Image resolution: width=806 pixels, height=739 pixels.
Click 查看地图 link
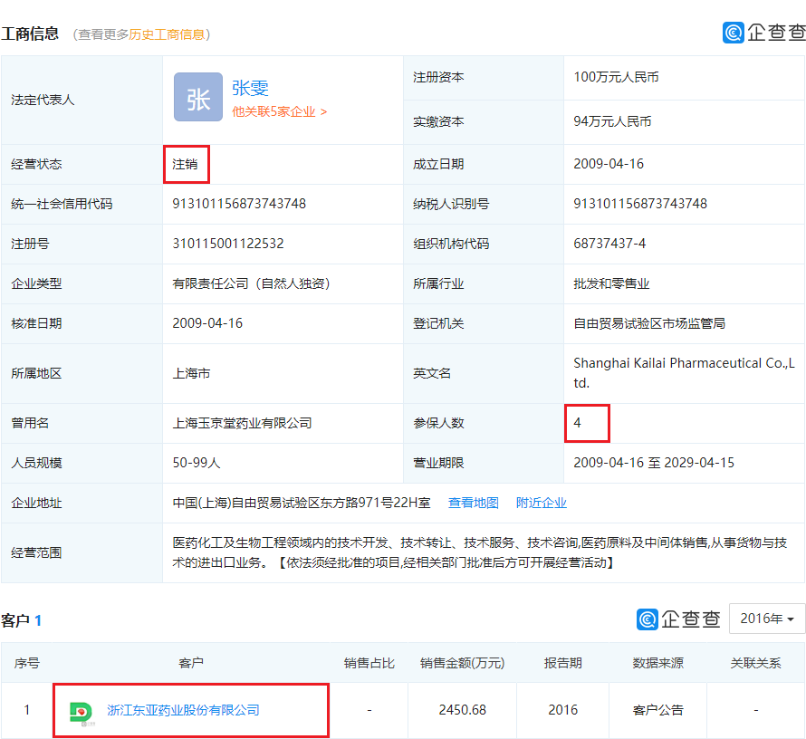(474, 503)
